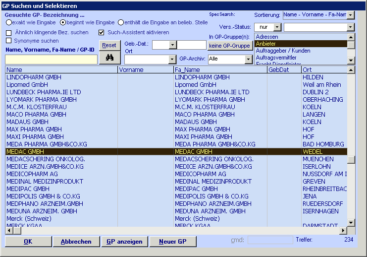Viewport: 367px width, 257px height.
Task: Select LUNDBECK PHARMA.IE LTD in Name column
Action: click(x=61, y=92)
